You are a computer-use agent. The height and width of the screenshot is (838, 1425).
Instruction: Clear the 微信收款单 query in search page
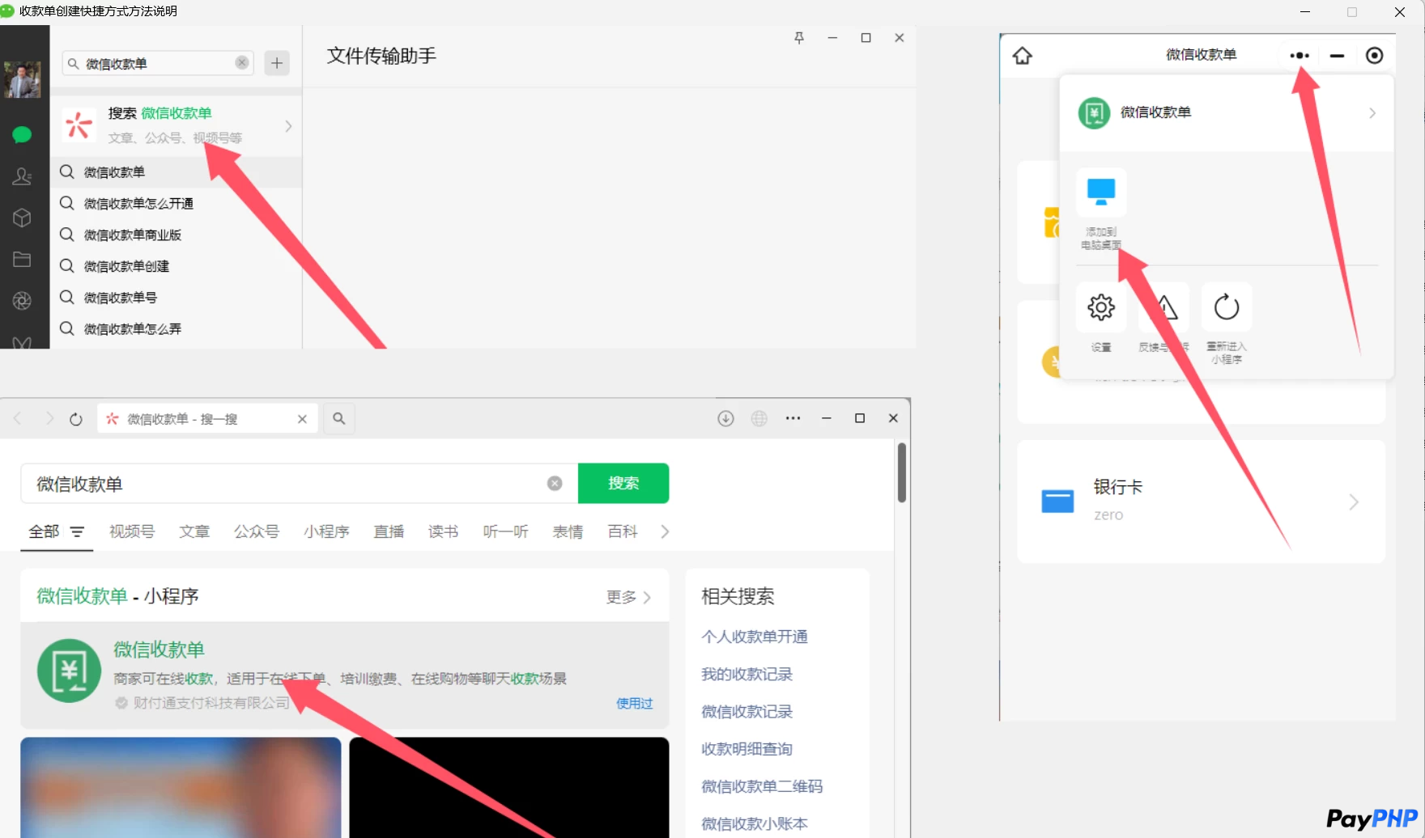pyautogui.click(x=555, y=483)
